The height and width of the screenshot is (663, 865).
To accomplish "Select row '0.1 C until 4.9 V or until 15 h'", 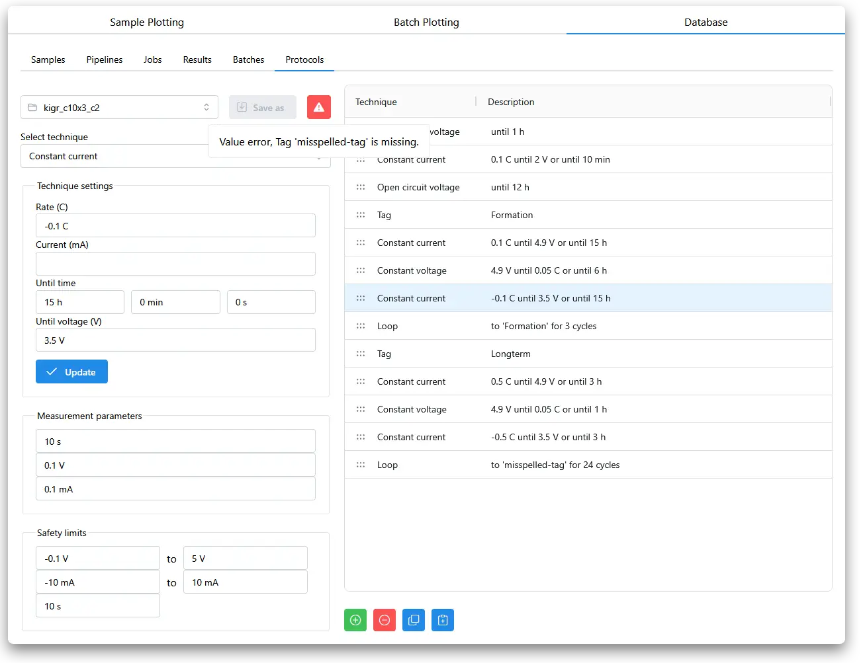I will [588, 243].
